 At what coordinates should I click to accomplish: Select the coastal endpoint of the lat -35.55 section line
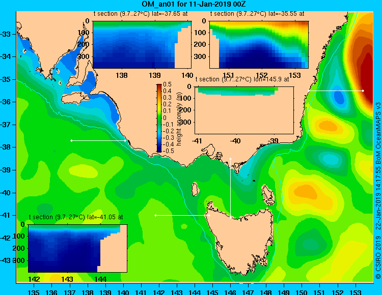(309, 91)
